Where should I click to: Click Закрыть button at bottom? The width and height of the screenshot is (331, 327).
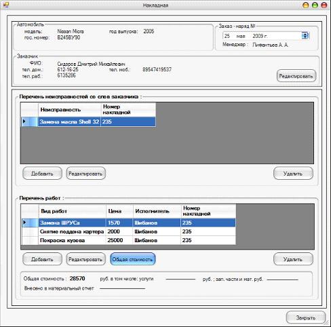pyautogui.click(x=306, y=318)
